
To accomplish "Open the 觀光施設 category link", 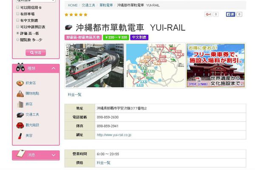I will click(x=32, y=125).
